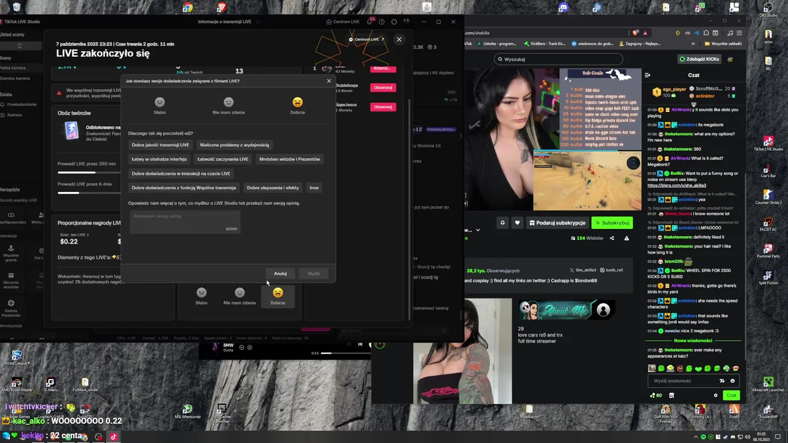Image resolution: width=788 pixels, height=443 pixels.
Task: Close the survey dialog with X
Action: [329, 81]
